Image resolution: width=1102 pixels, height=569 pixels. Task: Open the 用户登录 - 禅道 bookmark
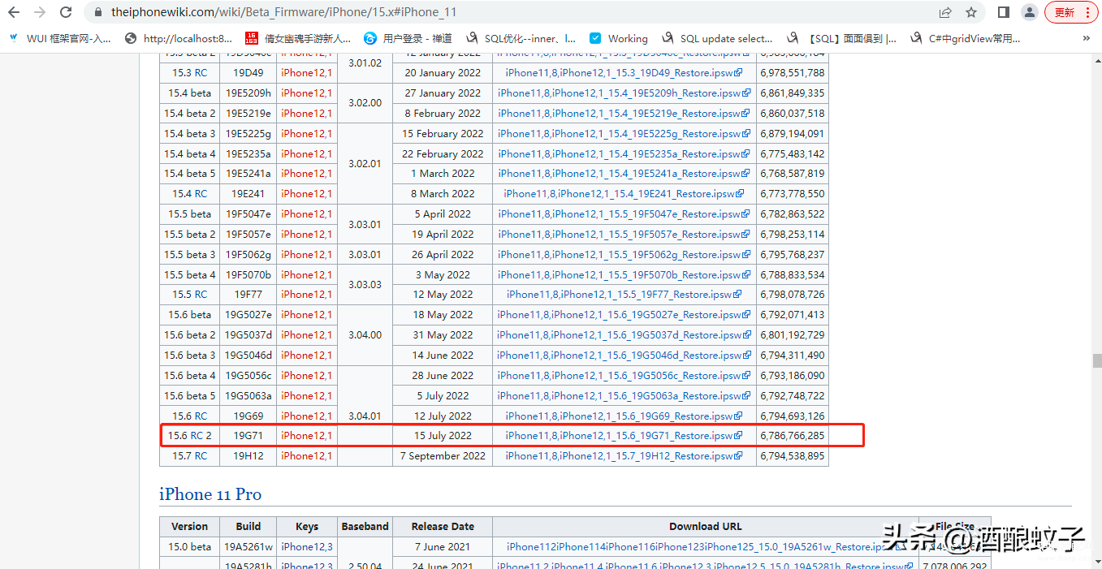408,38
